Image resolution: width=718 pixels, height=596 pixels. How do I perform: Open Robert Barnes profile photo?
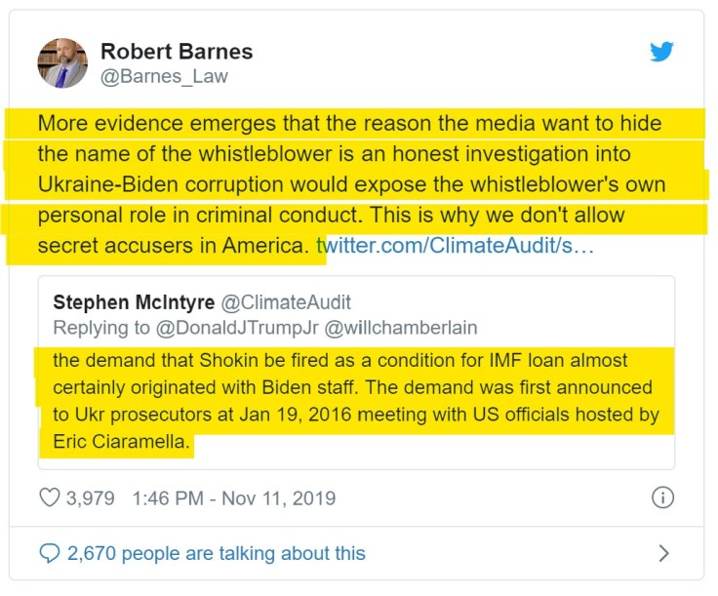[62, 63]
